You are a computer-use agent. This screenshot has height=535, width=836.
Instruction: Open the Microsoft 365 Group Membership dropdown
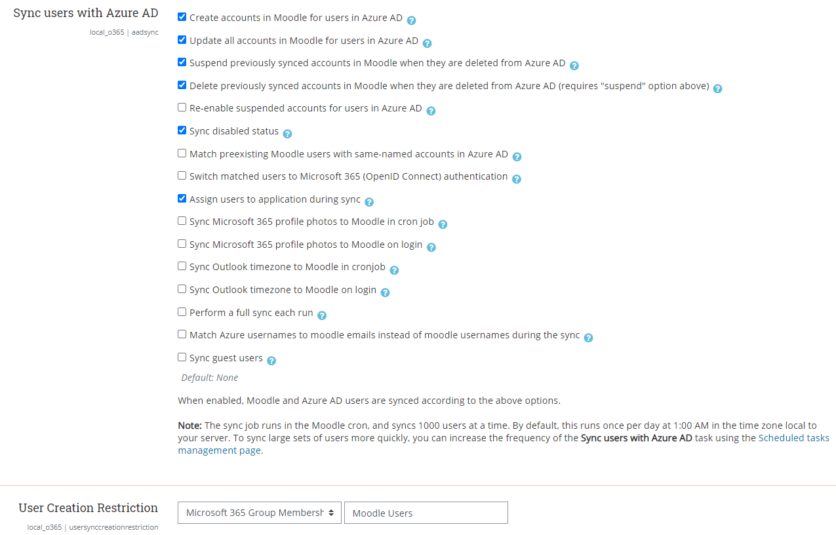click(x=259, y=512)
